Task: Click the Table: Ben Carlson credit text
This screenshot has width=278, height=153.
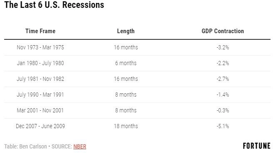Action: click(x=25, y=146)
